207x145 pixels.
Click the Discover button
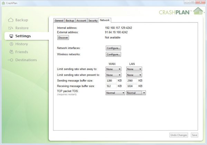click(63, 37)
